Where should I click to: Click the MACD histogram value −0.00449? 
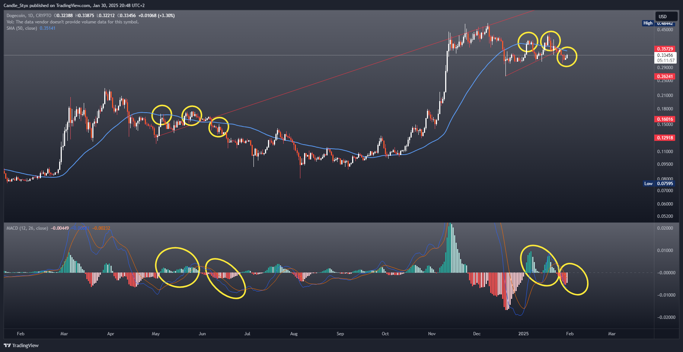60,228
